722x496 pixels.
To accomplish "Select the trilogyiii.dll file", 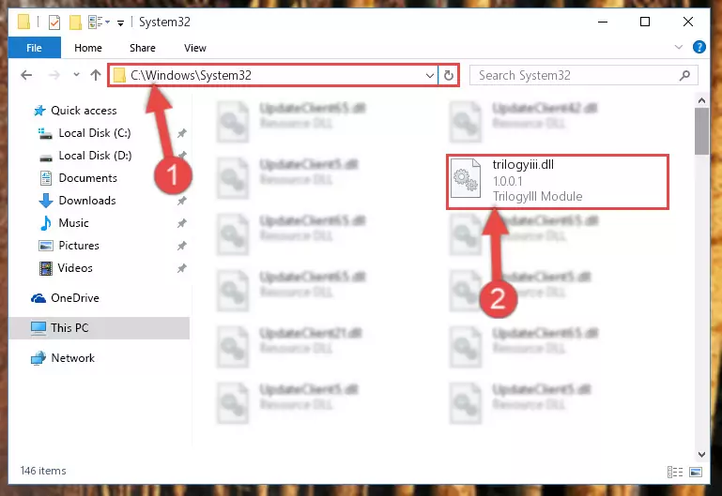I will (557, 181).
